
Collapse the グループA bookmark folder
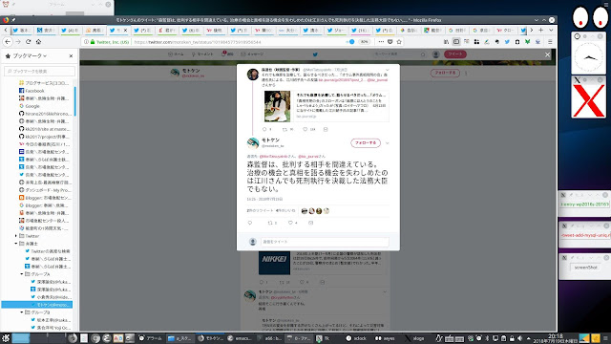[x=22, y=274]
